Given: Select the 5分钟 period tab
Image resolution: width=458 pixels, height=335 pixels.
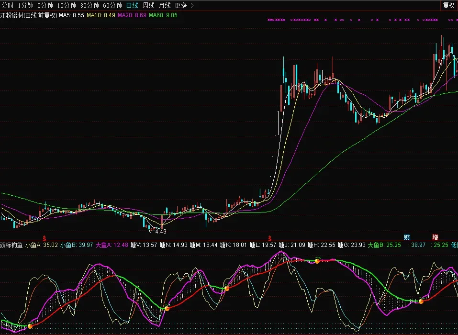Looking at the screenshot, I should click(45, 6).
